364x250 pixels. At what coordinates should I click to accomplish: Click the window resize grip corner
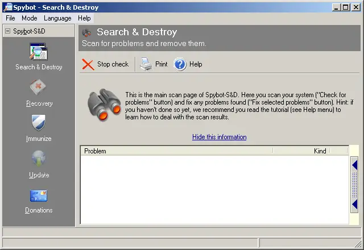click(359, 244)
